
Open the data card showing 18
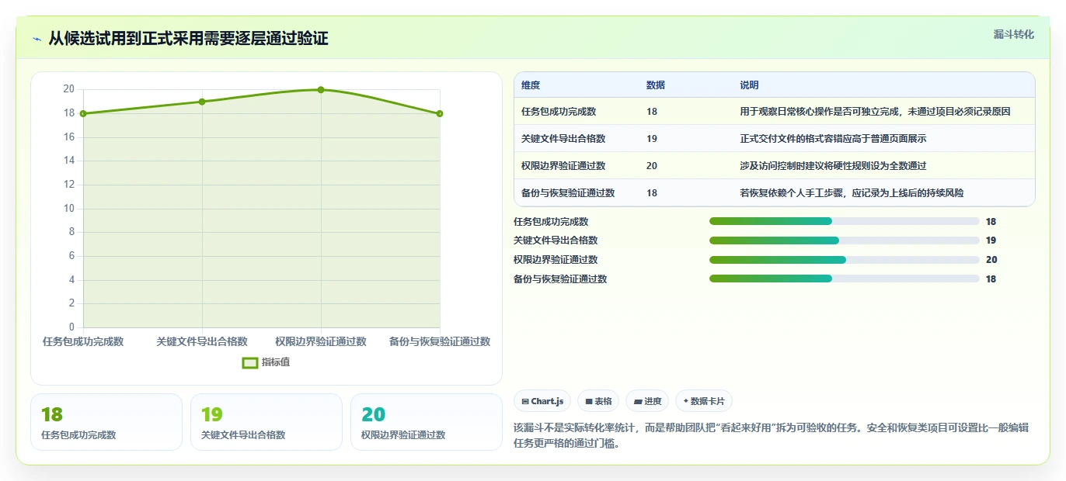(x=106, y=422)
